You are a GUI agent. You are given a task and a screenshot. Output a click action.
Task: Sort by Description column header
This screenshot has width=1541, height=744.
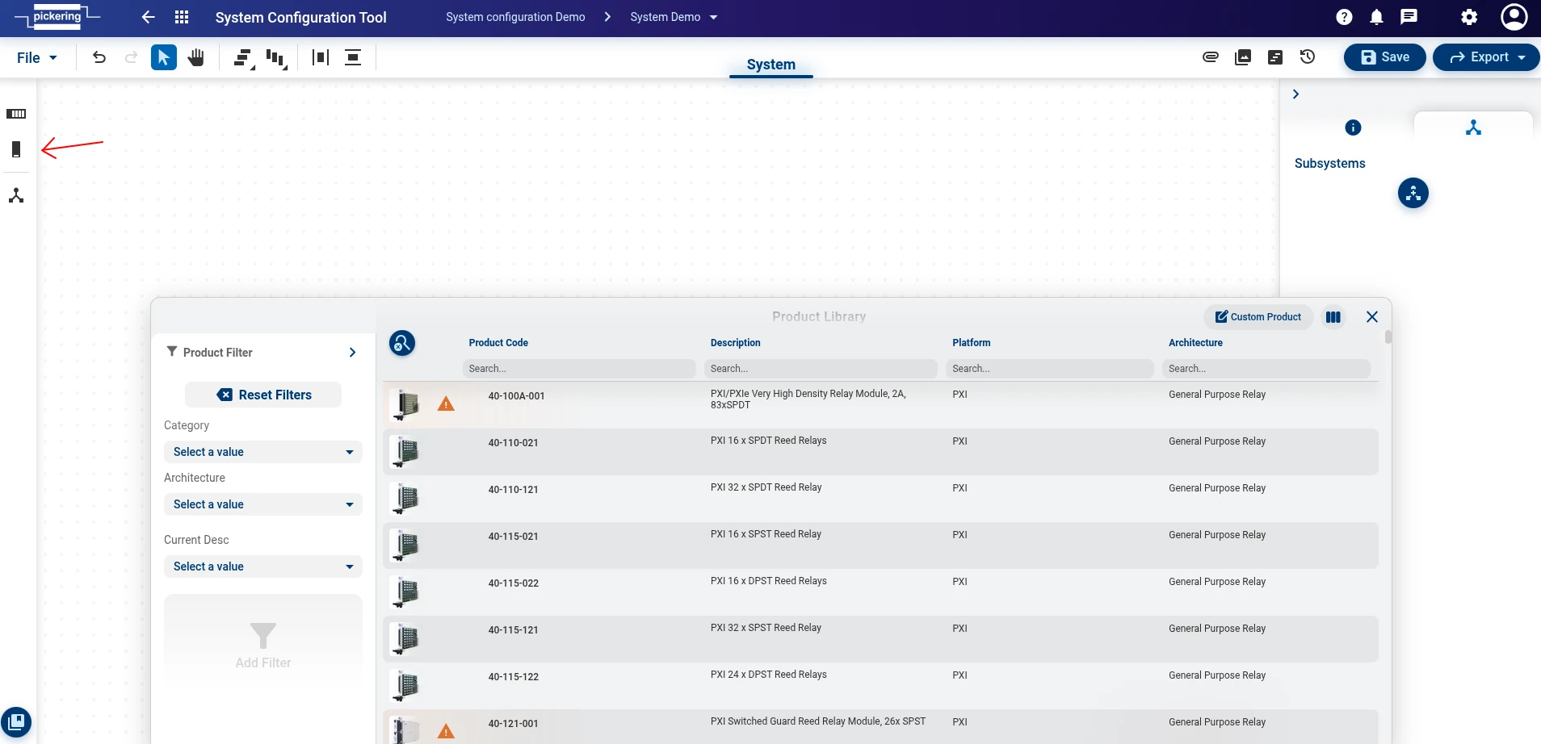point(736,343)
